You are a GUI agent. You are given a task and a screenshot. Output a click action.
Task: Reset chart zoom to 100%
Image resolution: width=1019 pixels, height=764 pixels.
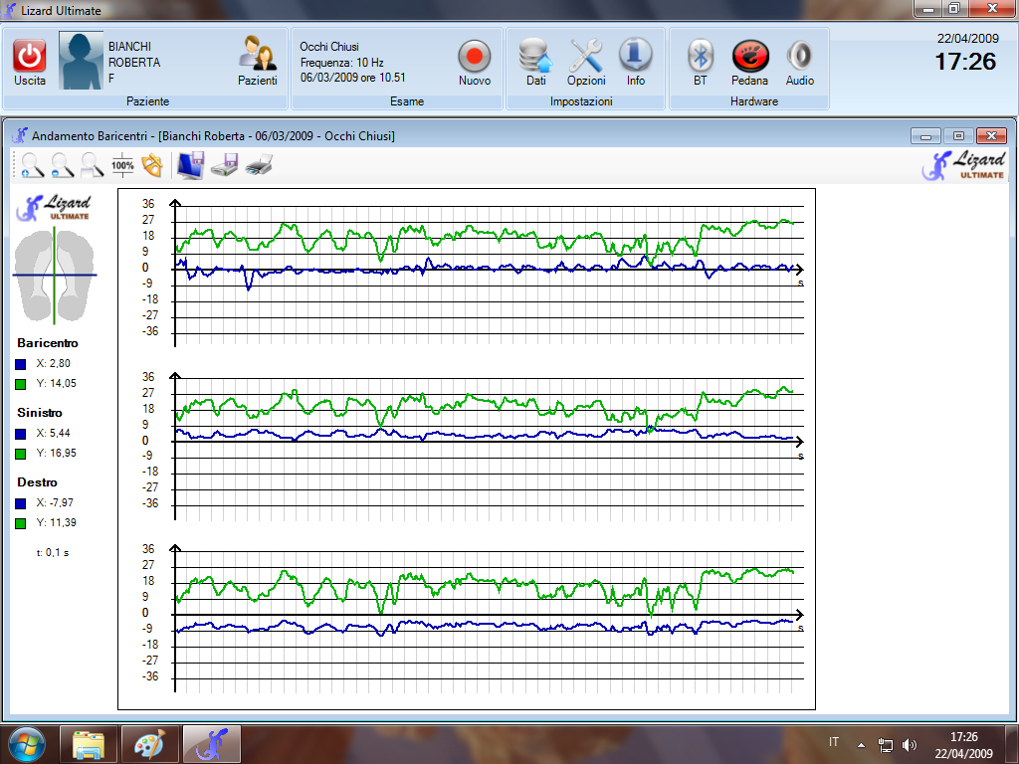pyautogui.click(x=122, y=165)
